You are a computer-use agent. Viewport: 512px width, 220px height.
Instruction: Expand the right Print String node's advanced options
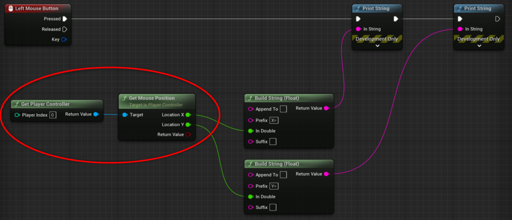[x=479, y=46]
